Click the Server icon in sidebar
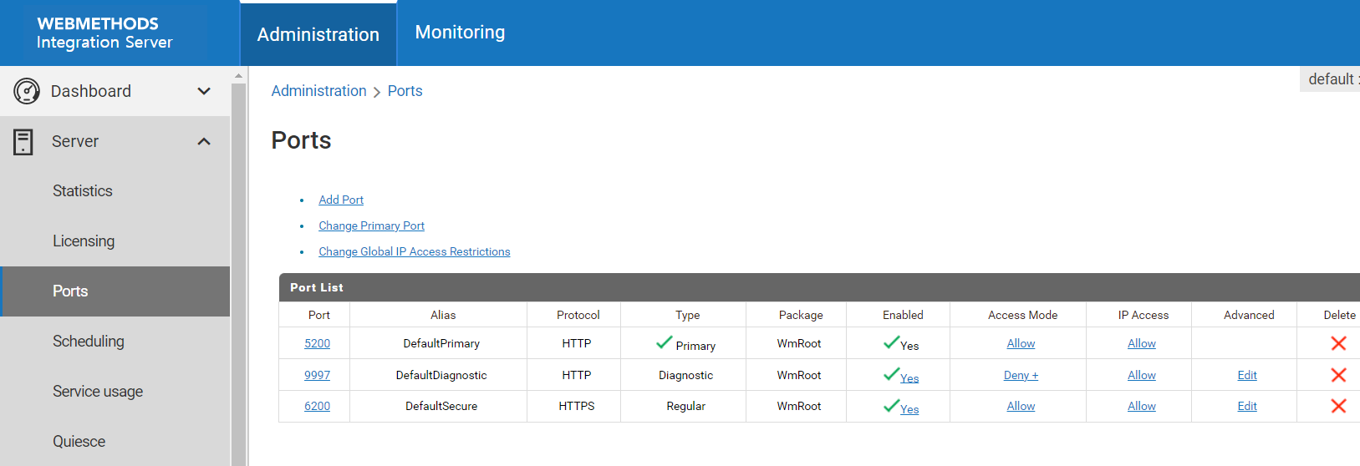Screen dimensions: 1360x466 pyautogui.click(x=23, y=141)
